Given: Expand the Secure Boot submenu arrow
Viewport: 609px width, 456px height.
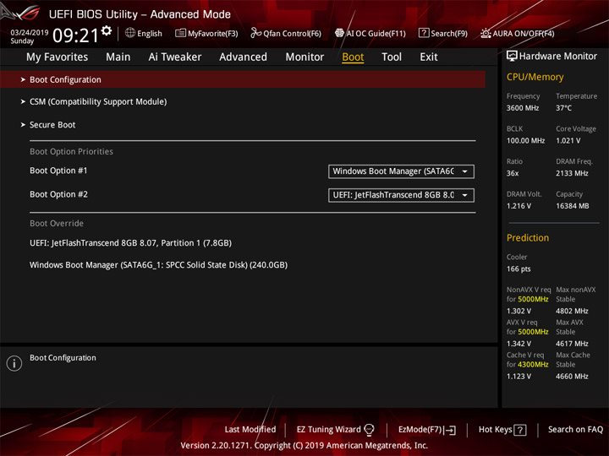Looking at the screenshot, I should point(23,125).
